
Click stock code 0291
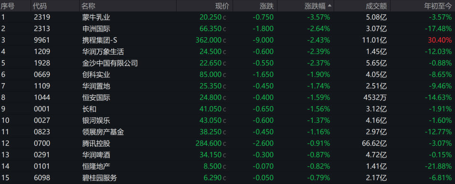pos(42,155)
